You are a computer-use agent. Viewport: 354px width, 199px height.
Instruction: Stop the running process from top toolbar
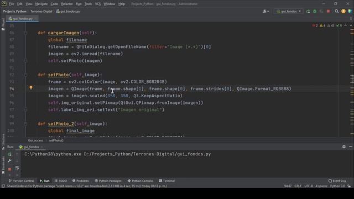[x=328, y=11]
